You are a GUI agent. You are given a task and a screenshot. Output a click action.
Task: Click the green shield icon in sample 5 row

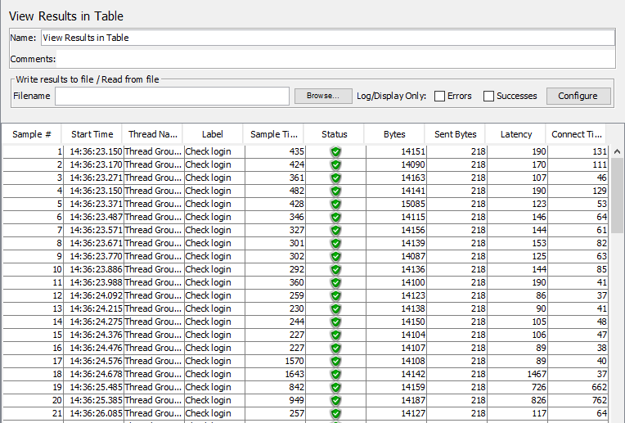[x=335, y=204]
